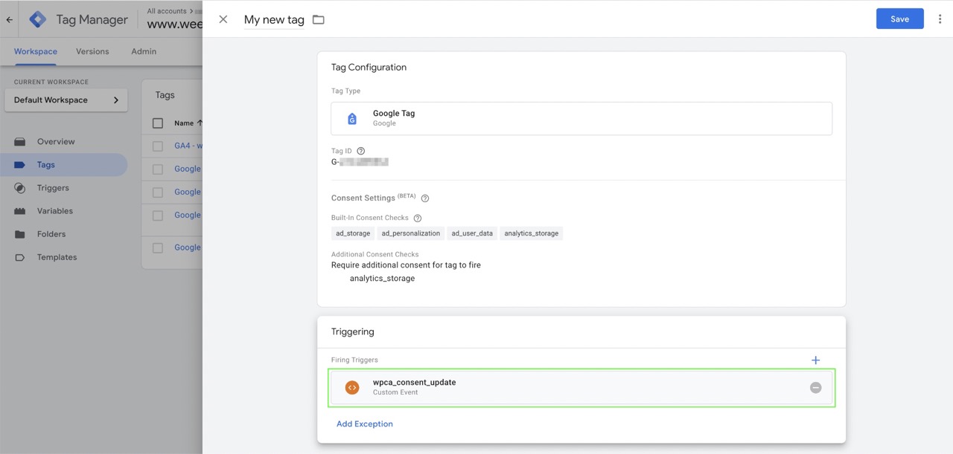Rename the tag title My new tag

click(274, 20)
